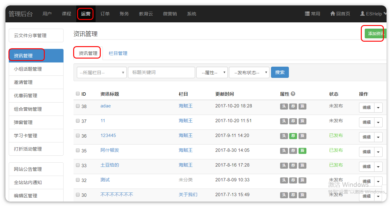Click the 常用 list icon in navbar
This screenshot has height=207, width=392.
(x=307, y=14)
